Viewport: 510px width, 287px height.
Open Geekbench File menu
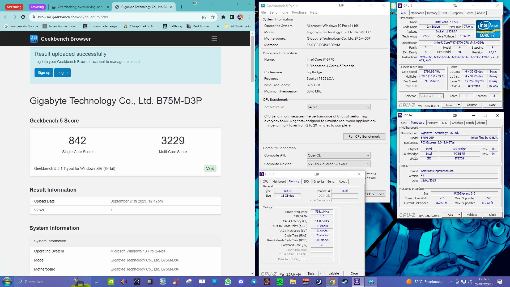coord(263,12)
